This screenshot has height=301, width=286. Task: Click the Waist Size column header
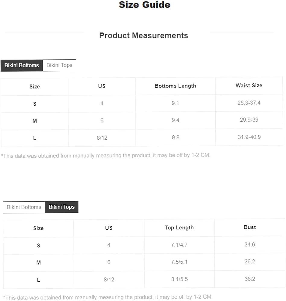(249, 85)
